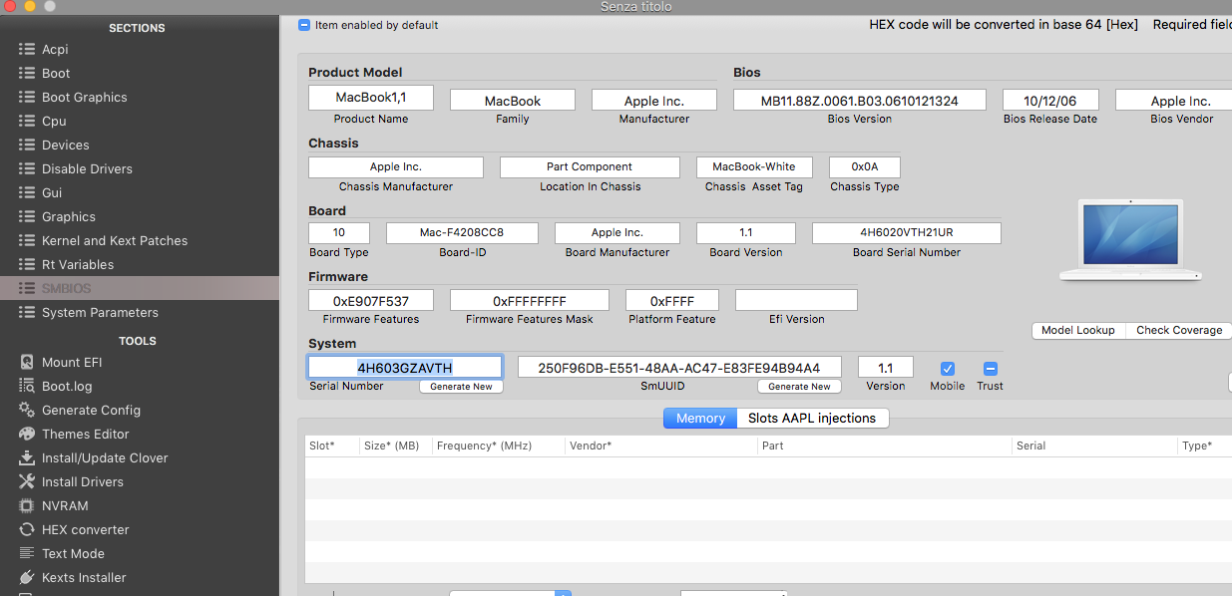1232x596 pixels.
Task: Click the Board Serial Number field
Action: tap(907, 232)
